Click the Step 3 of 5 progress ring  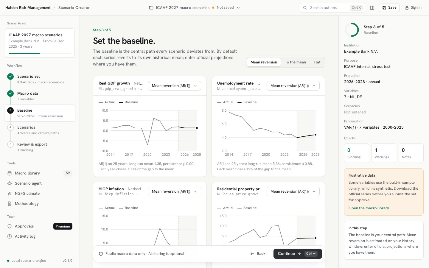pos(352,30)
